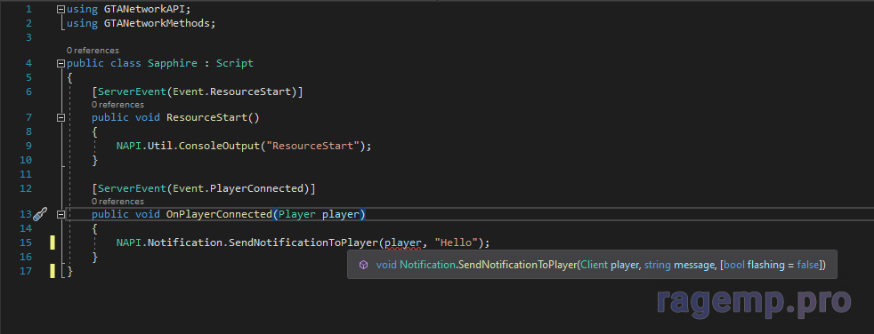The width and height of the screenshot is (874, 334).
Task: Click the GTANetworkMethods namespace on line 2
Action: pyautogui.click(x=157, y=23)
